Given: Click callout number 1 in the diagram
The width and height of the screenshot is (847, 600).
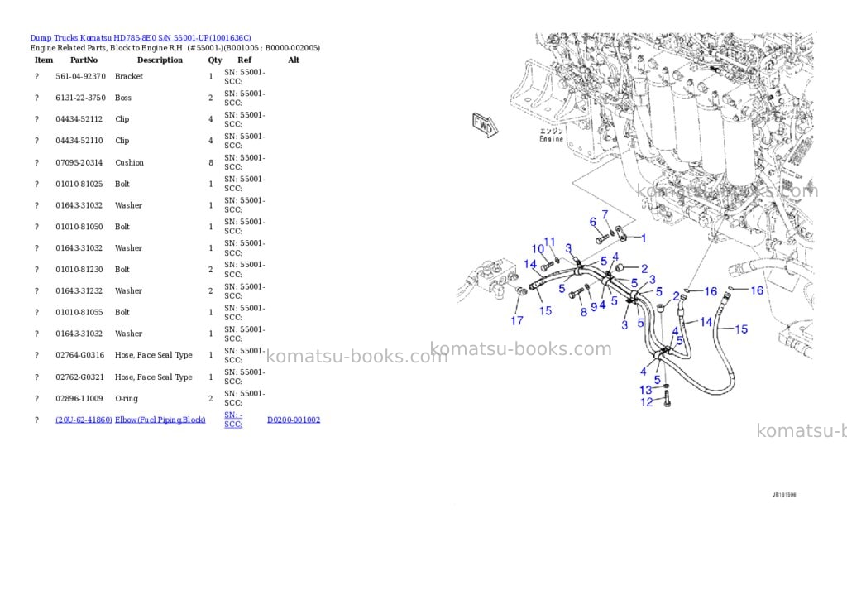Looking at the screenshot, I should (x=644, y=238).
